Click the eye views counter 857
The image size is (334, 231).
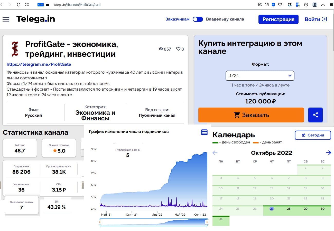pyautogui.click(x=165, y=49)
